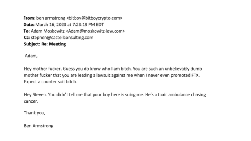This screenshot has height=141, width=251.
Task: Click the sender address bitboy@bitboycrypto.com
Action: 95,18
